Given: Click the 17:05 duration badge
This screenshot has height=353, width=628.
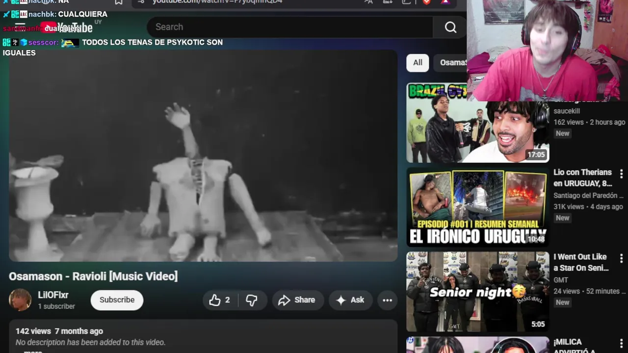Looking at the screenshot, I should pos(536,155).
